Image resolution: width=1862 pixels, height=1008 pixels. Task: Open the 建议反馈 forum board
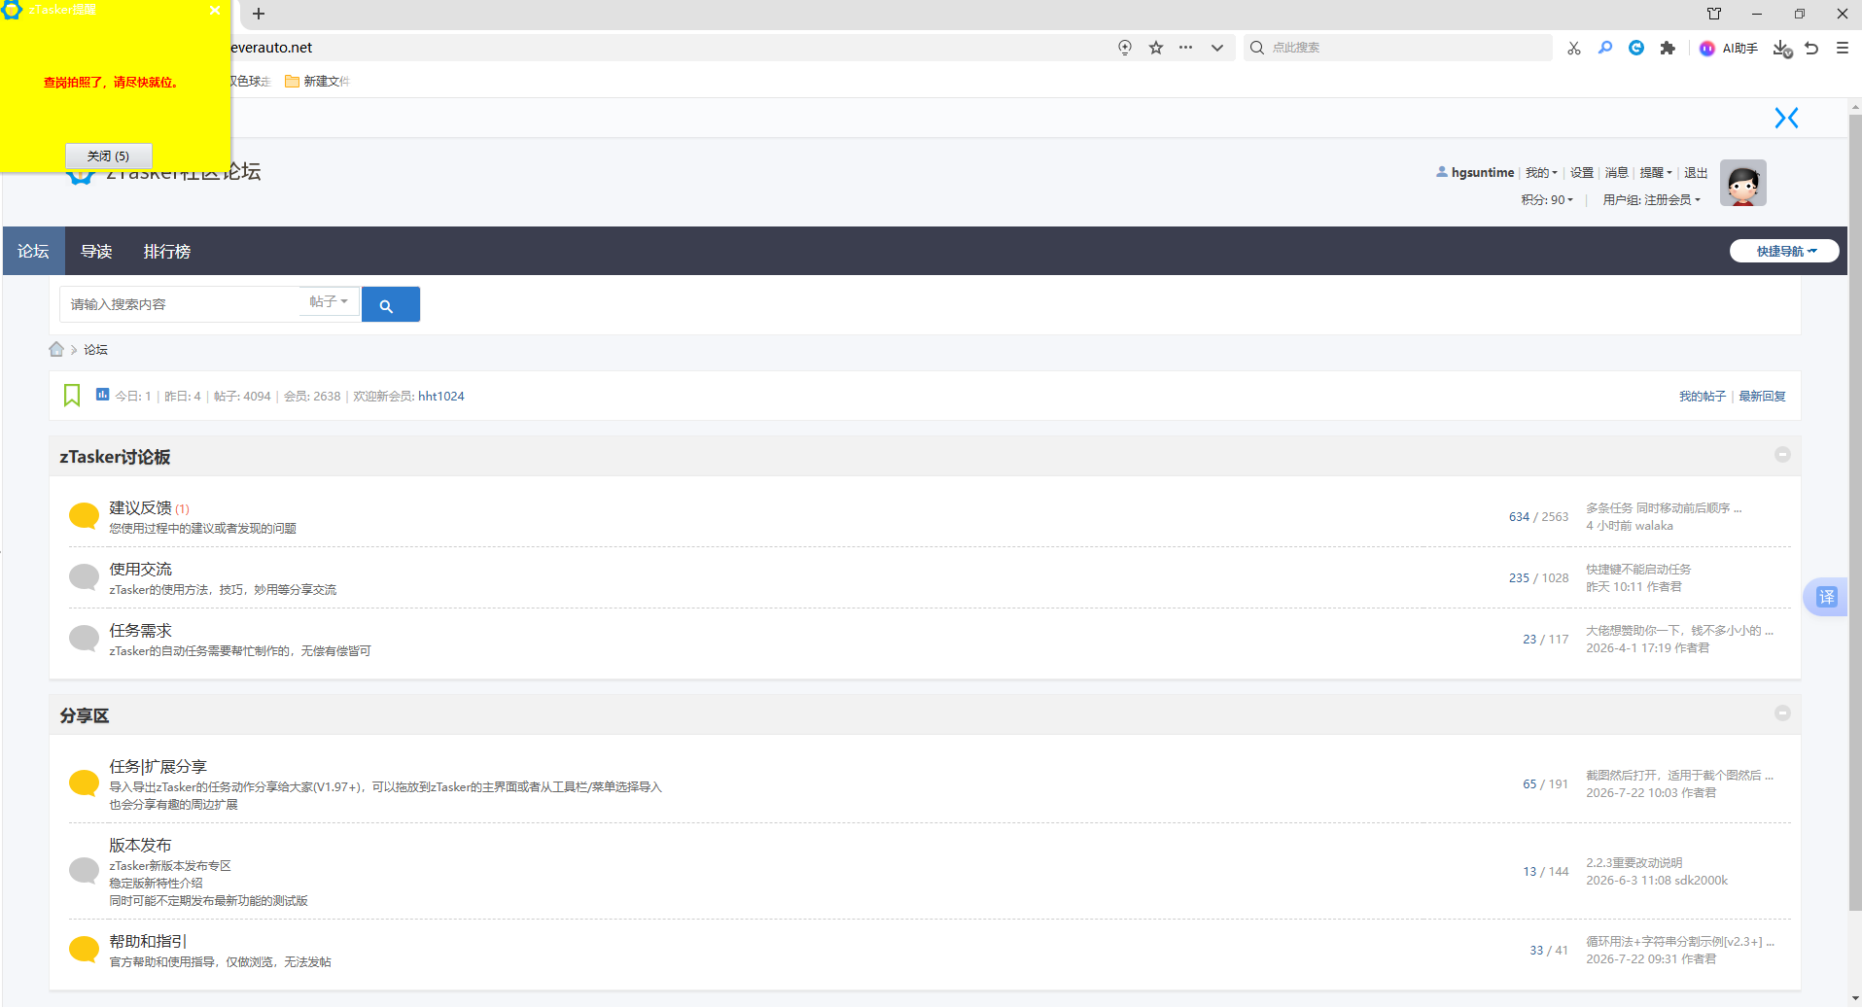click(x=140, y=507)
